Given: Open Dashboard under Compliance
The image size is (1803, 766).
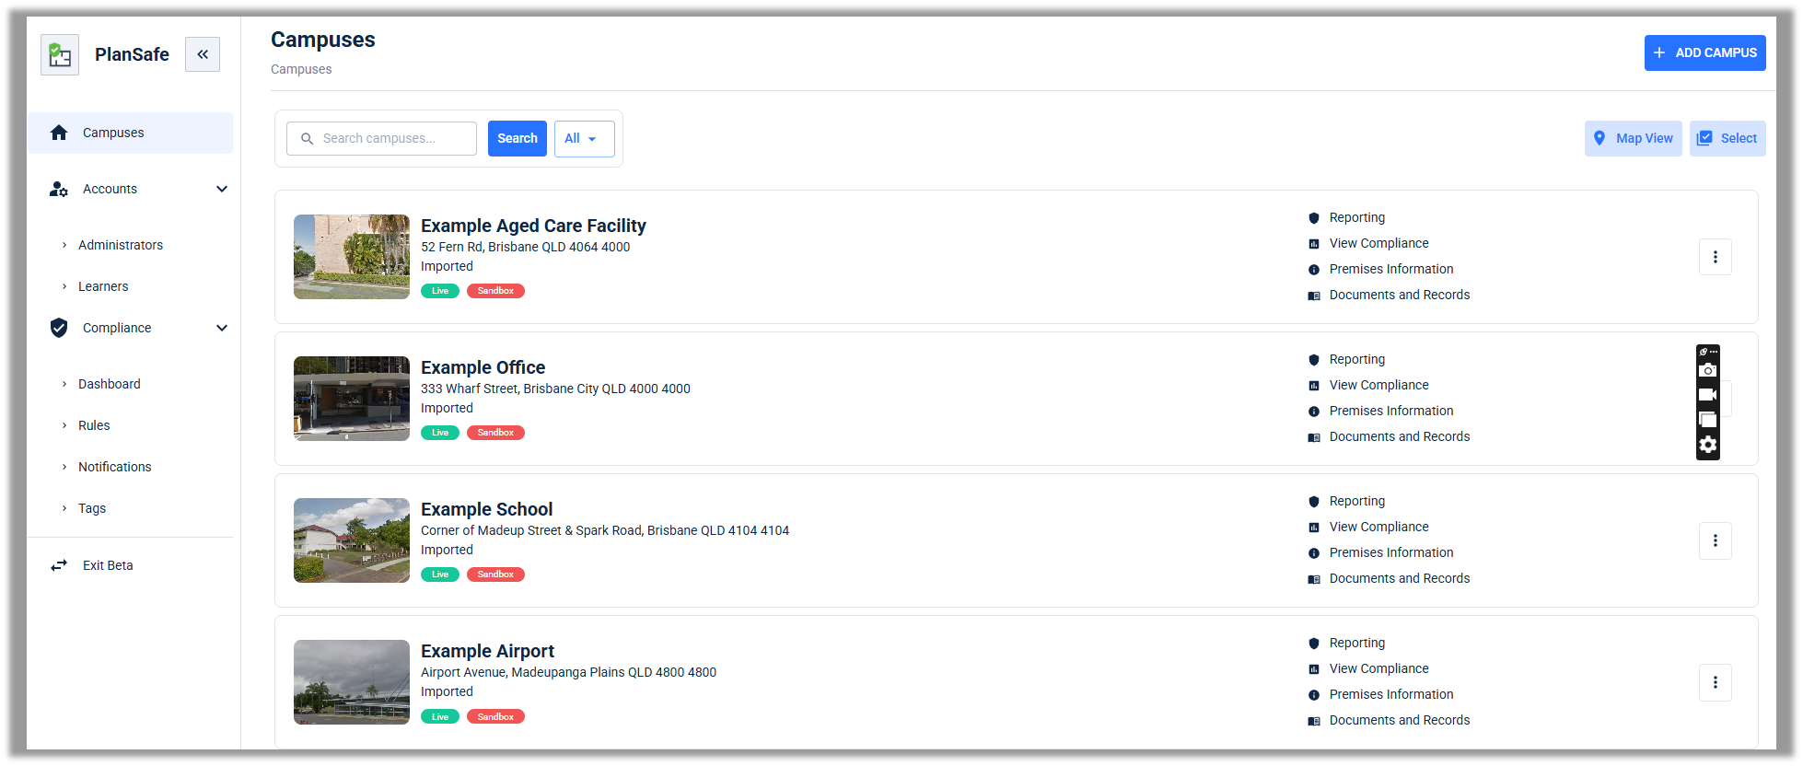Looking at the screenshot, I should point(110,384).
